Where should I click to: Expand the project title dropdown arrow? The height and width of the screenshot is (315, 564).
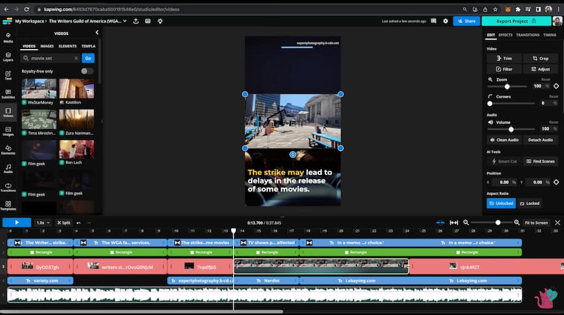pos(125,21)
